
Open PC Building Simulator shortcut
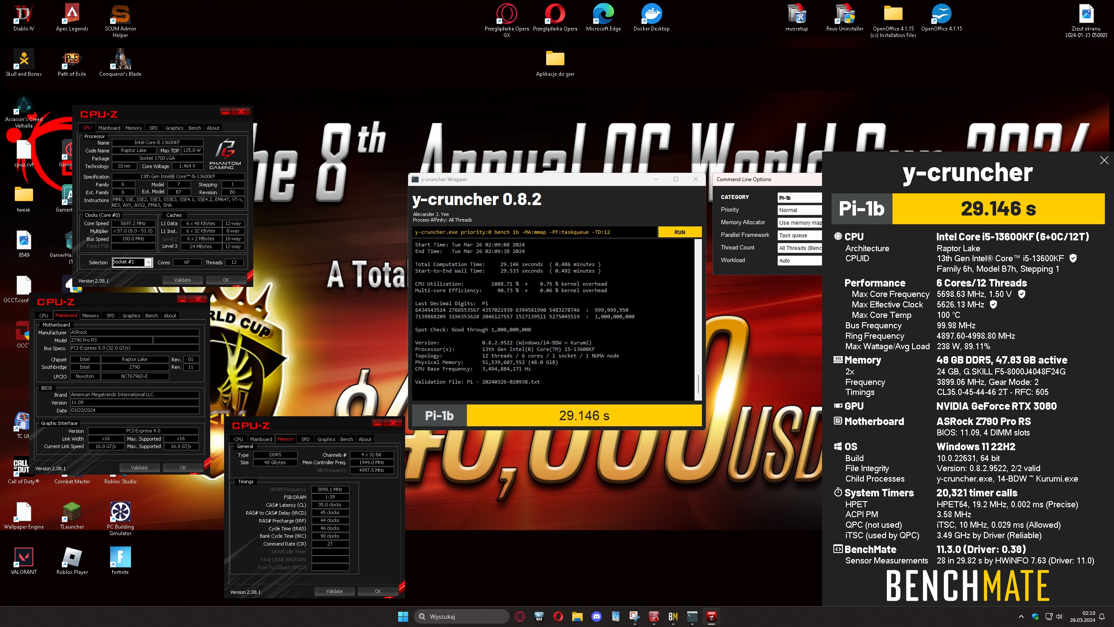click(121, 519)
